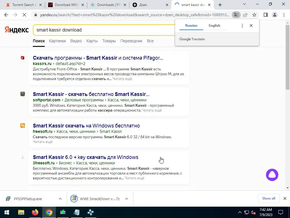Select Russian in Translate popup

(x=191, y=26)
